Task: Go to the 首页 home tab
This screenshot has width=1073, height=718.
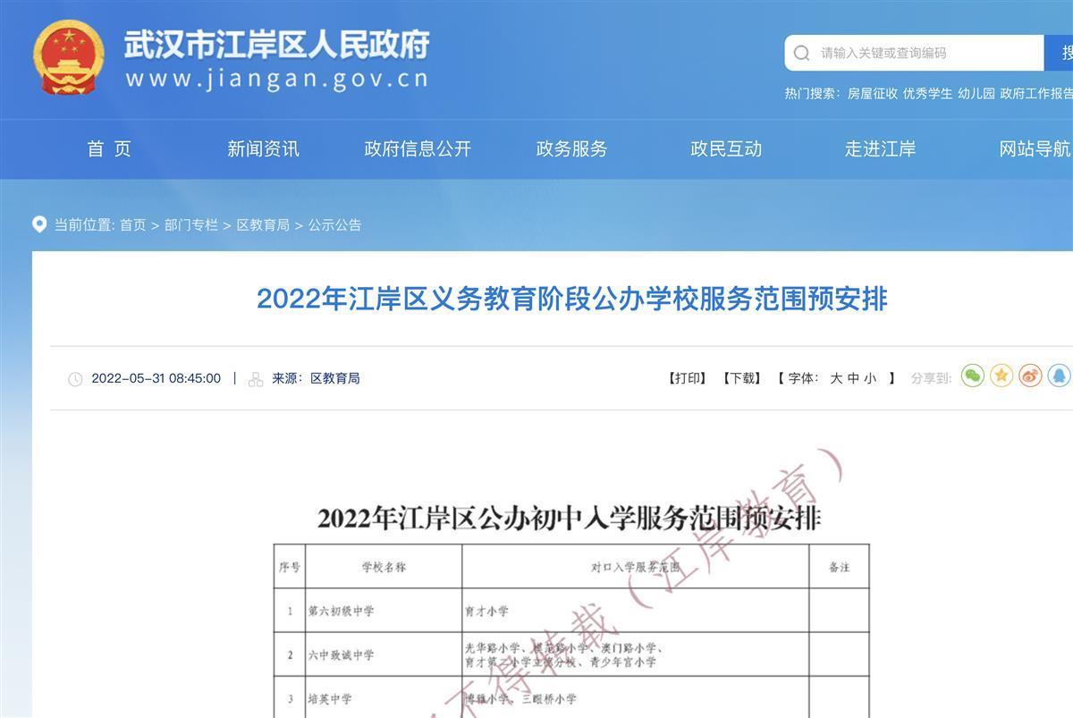Action: (109, 149)
